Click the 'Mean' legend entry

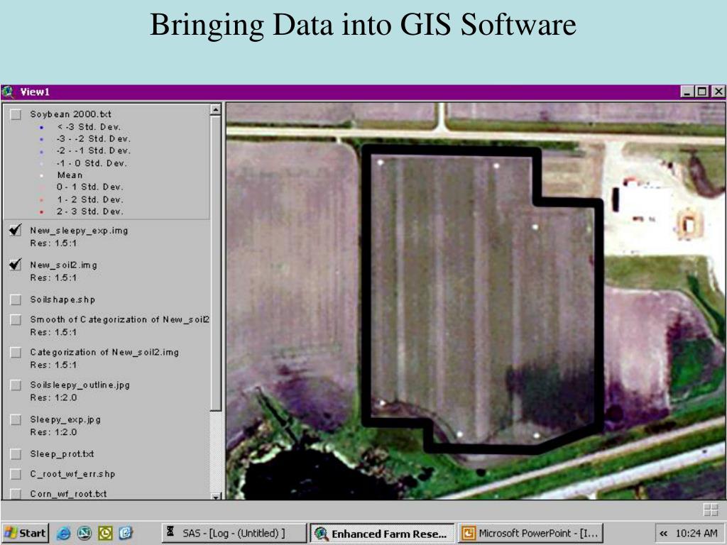(70, 175)
